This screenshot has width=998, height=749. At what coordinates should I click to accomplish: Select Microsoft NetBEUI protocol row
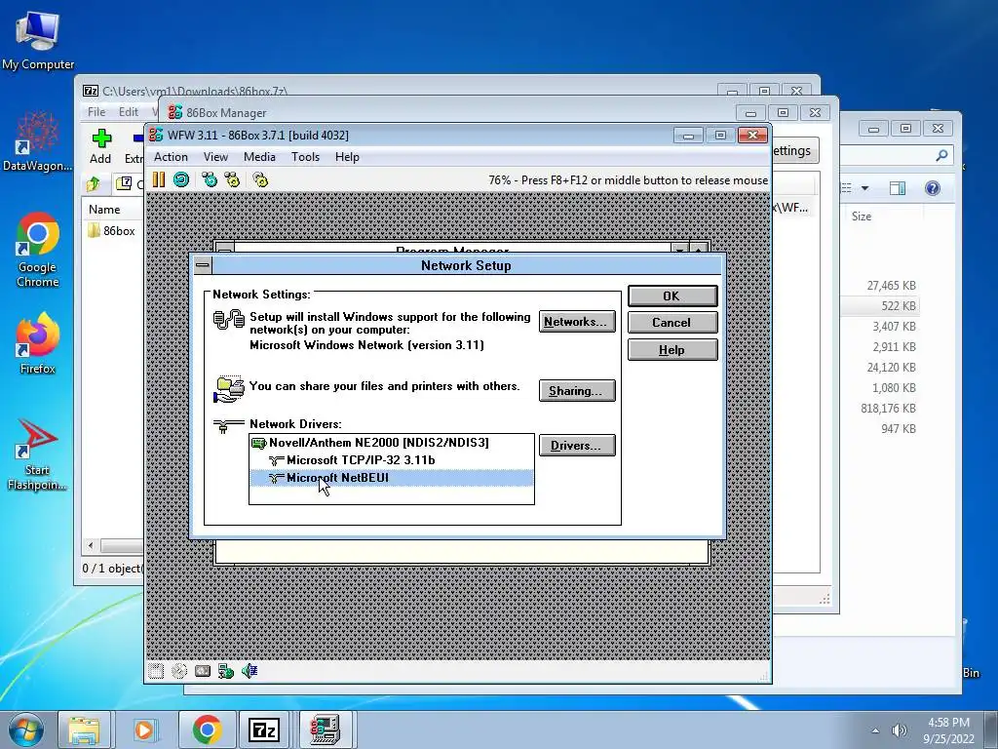click(x=392, y=478)
